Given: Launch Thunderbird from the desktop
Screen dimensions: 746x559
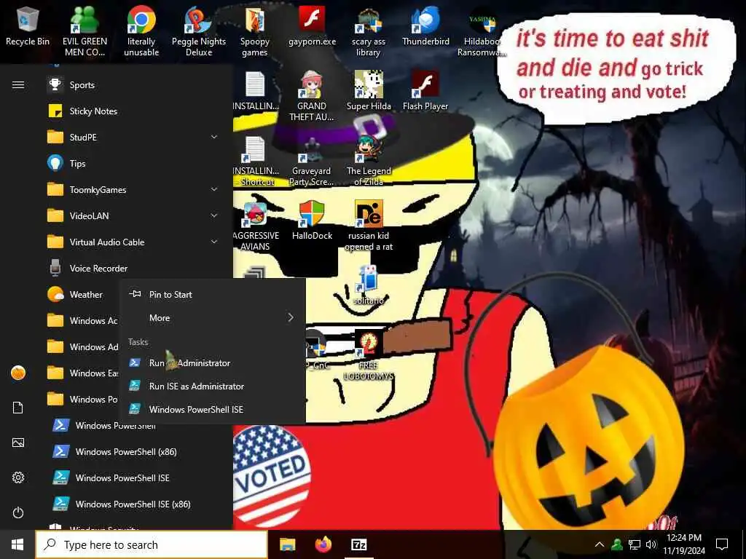Looking at the screenshot, I should [x=425, y=27].
